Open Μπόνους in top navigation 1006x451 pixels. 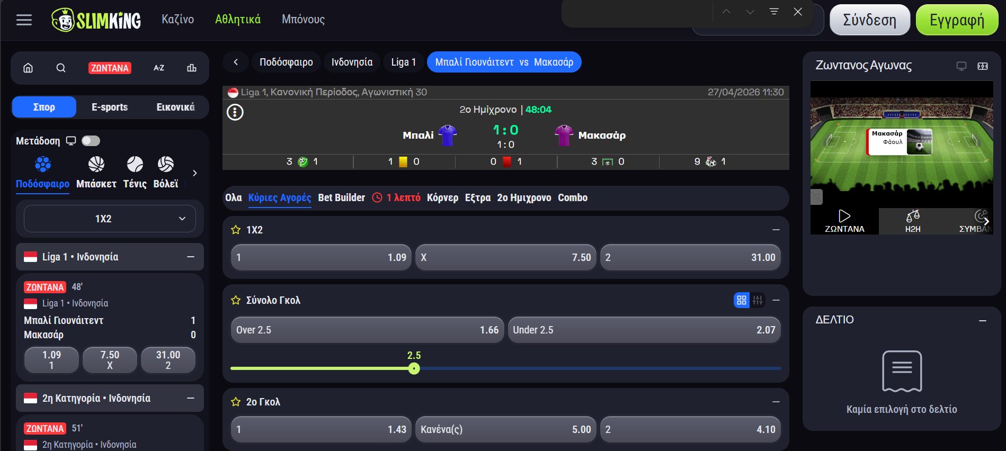[303, 20]
